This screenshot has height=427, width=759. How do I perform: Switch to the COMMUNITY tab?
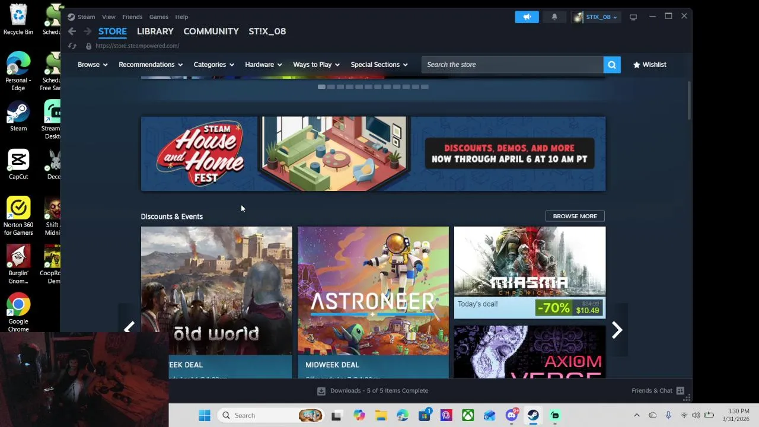(x=211, y=31)
